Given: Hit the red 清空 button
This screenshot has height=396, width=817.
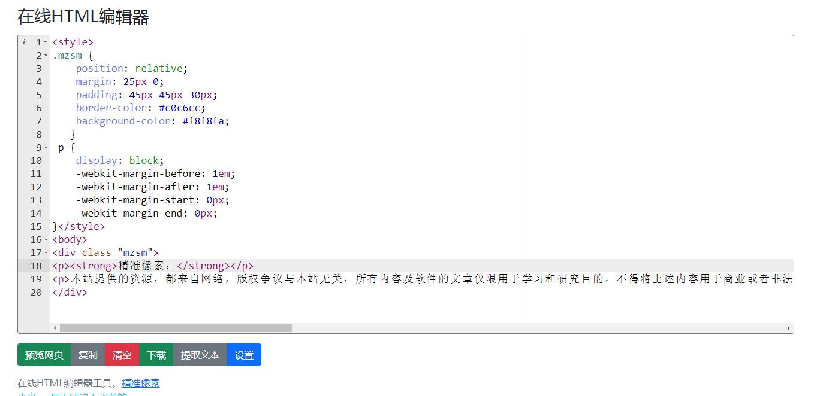Looking at the screenshot, I should pos(122,355).
